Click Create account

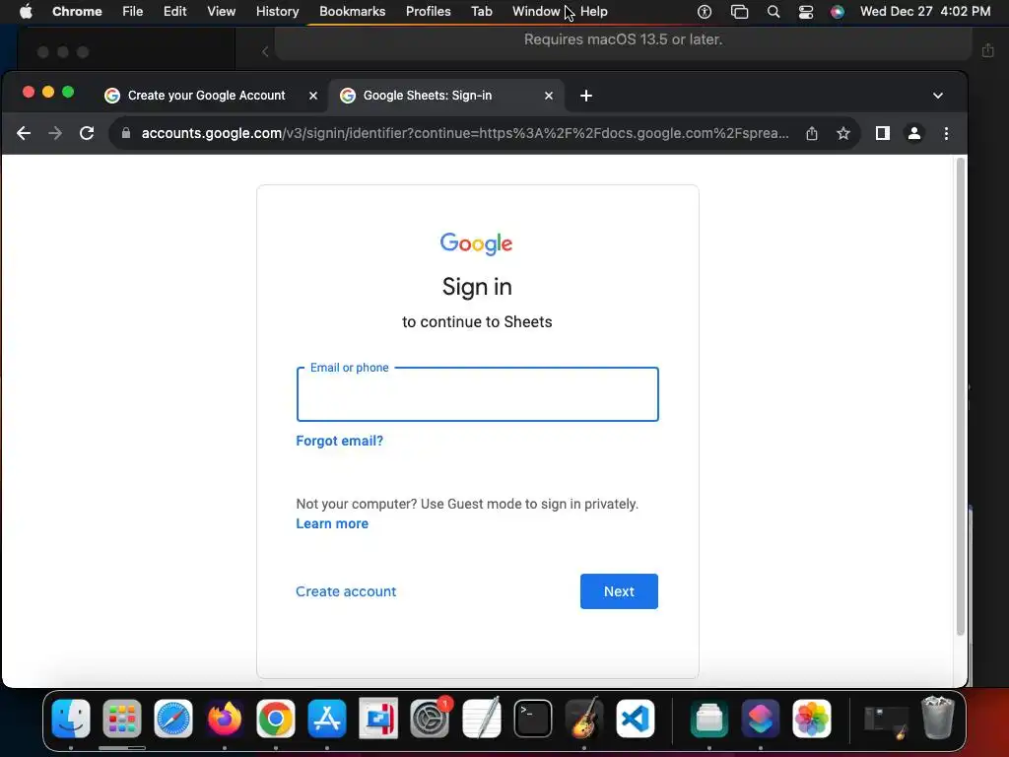(346, 591)
